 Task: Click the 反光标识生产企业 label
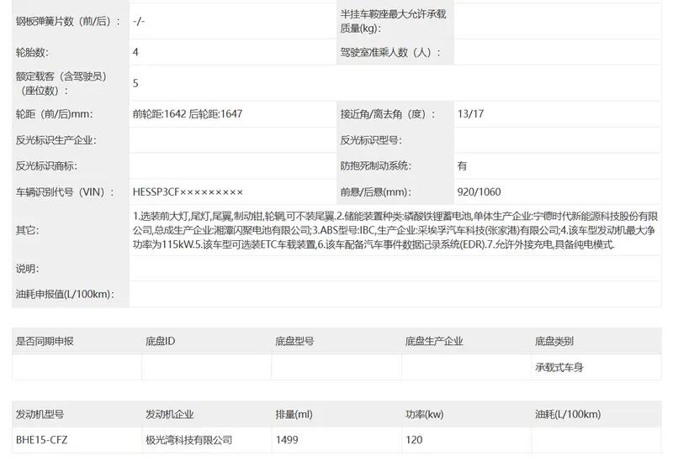coord(56,140)
